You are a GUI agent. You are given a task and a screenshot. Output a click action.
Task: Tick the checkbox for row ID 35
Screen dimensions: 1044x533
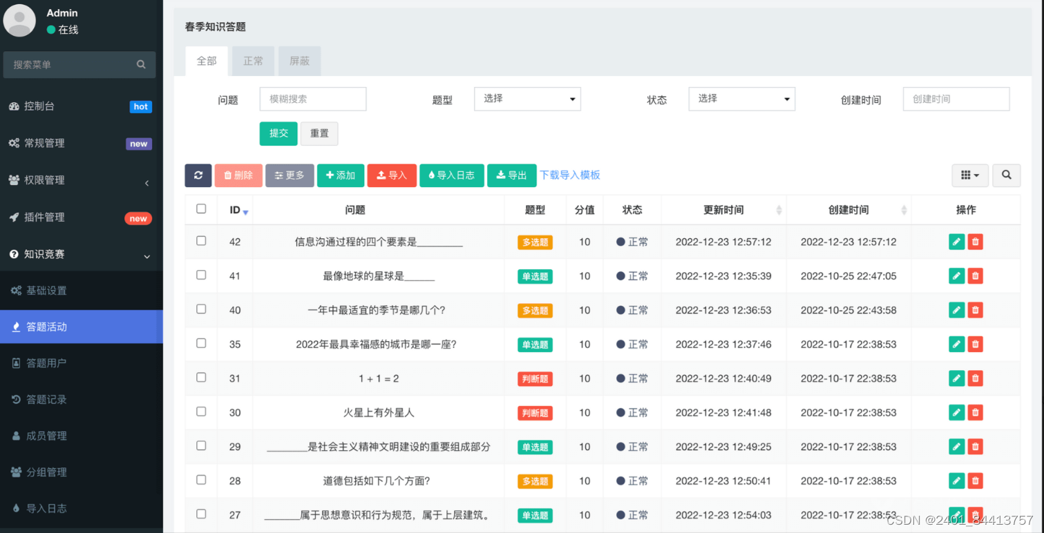pyautogui.click(x=201, y=343)
